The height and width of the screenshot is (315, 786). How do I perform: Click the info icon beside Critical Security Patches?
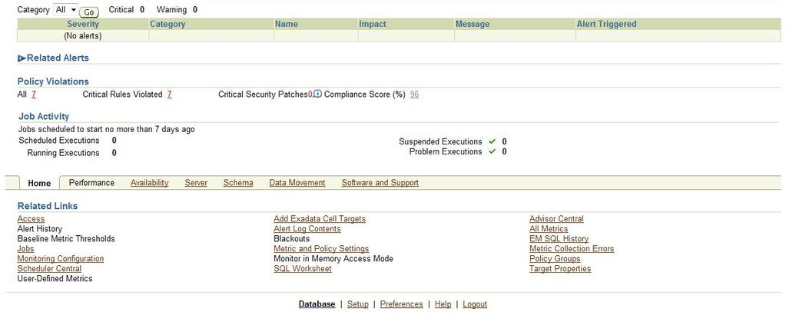tap(317, 94)
